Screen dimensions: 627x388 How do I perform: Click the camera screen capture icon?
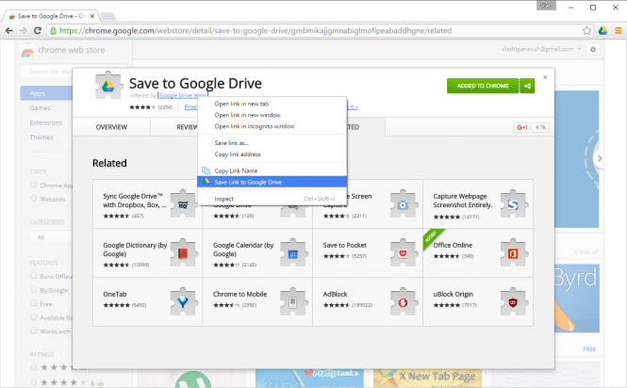click(x=404, y=204)
